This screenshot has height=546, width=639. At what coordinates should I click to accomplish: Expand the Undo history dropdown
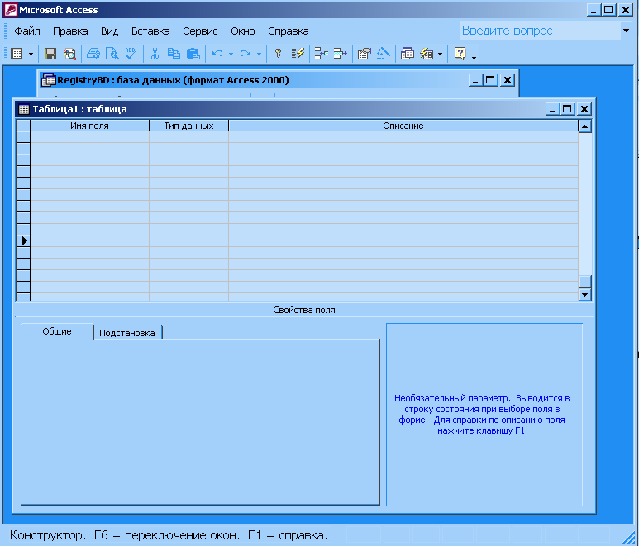[231, 54]
